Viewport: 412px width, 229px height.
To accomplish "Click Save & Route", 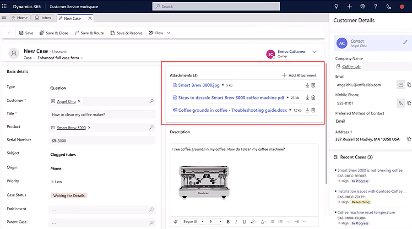I will pyautogui.click(x=89, y=33).
